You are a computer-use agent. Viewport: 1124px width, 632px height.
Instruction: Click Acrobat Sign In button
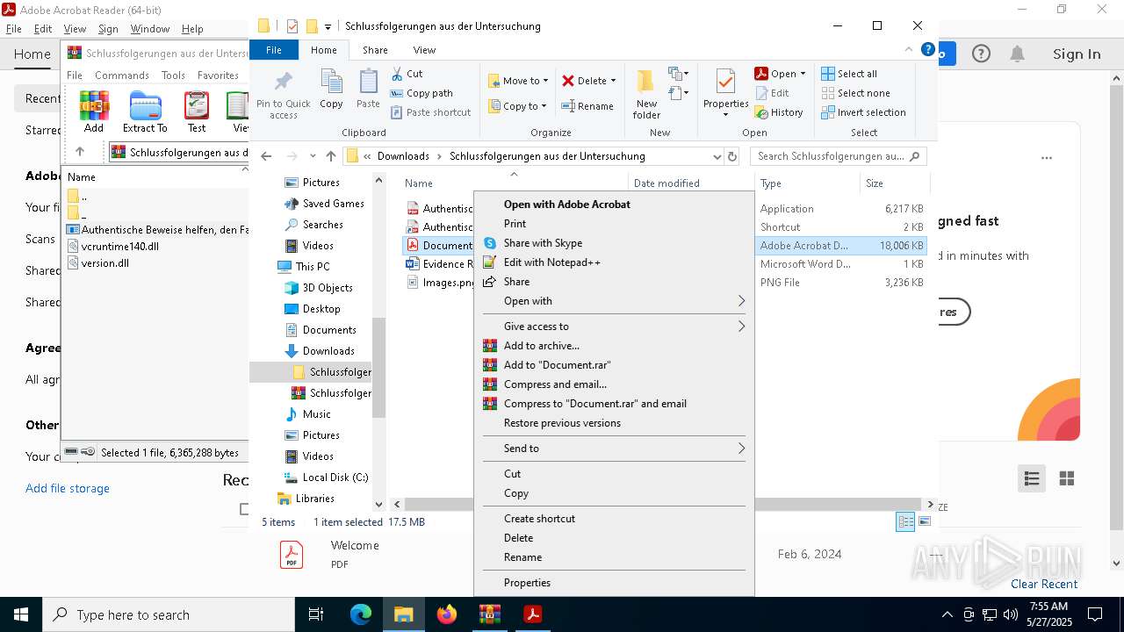[x=1077, y=54]
